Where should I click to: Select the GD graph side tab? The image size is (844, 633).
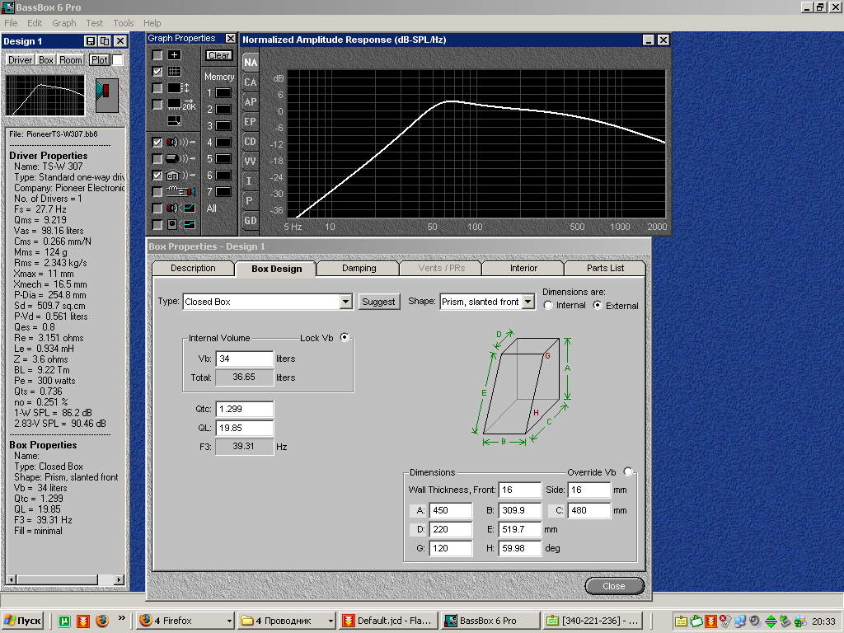(250, 221)
